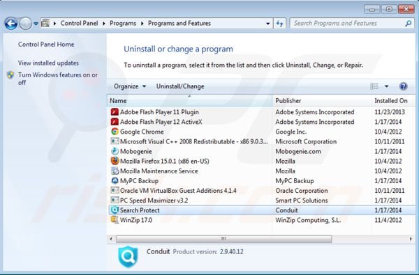Click the Oracle VM VirtualBox Guest Additions icon

point(115,190)
